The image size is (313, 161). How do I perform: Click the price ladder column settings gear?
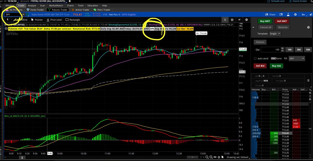[x=310, y=89]
